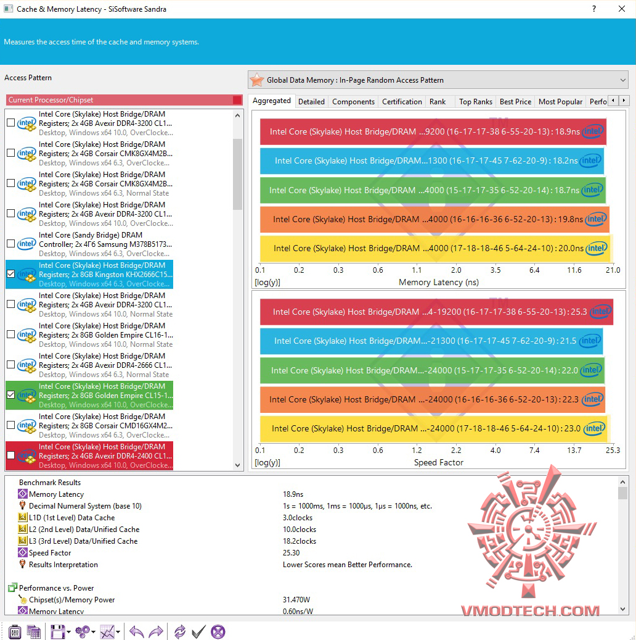Check the Golden Empire CL16 Normal State entry
The height and width of the screenshot is (640, 636).
coord(11,335)
